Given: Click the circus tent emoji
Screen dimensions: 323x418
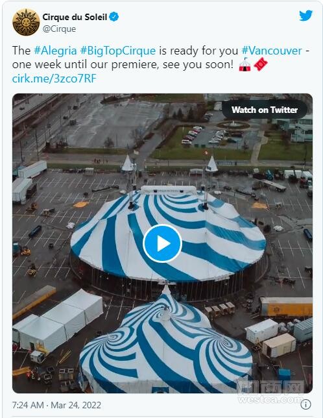Looking at the screenshot, I should (x=245, y=64).
